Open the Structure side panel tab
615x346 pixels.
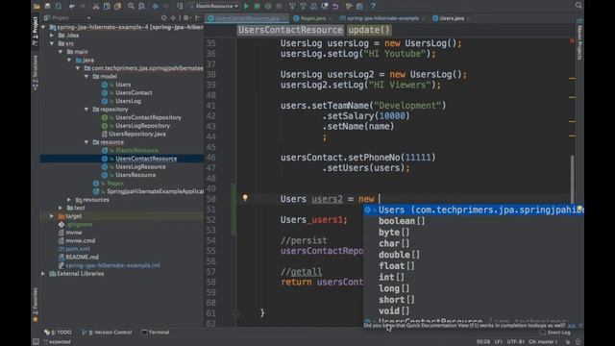(36, 72)
